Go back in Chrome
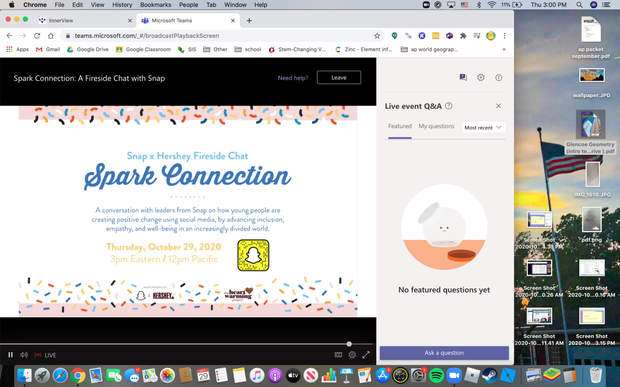The width and height of the screenshot is (620, 387). (x=10, y=36)
